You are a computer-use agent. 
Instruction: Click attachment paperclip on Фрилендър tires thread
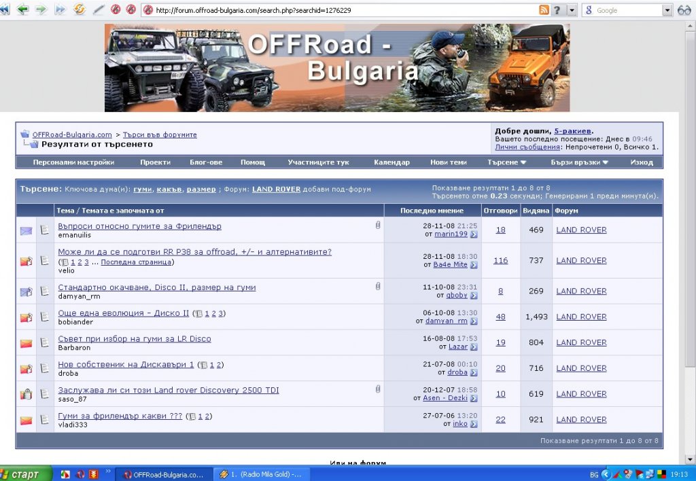pos(378,226)
